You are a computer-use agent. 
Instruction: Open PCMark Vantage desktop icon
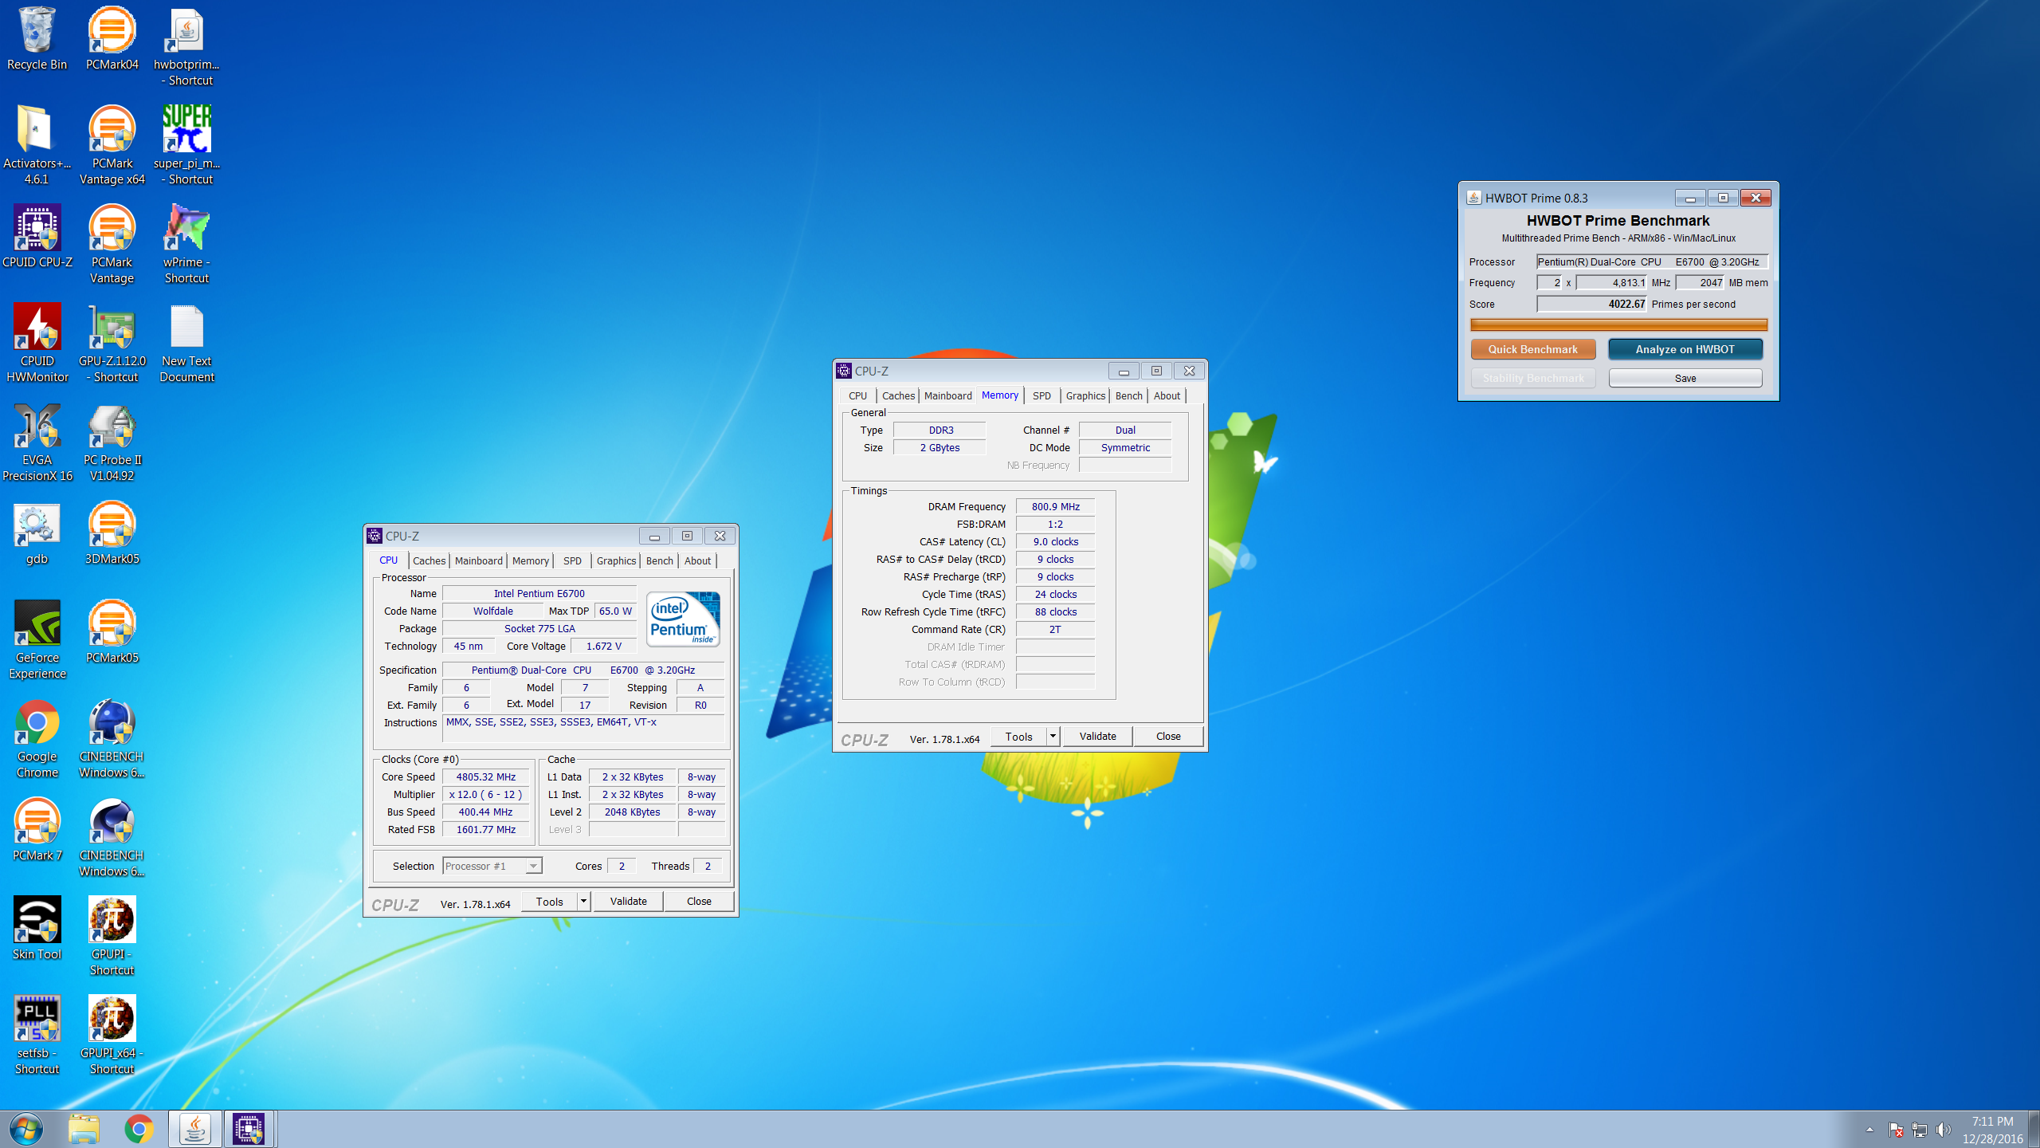[x=112, y=244]
